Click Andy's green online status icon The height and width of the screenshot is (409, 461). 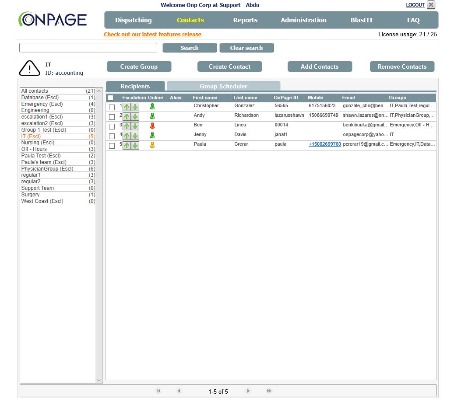(x=152, y=116)
